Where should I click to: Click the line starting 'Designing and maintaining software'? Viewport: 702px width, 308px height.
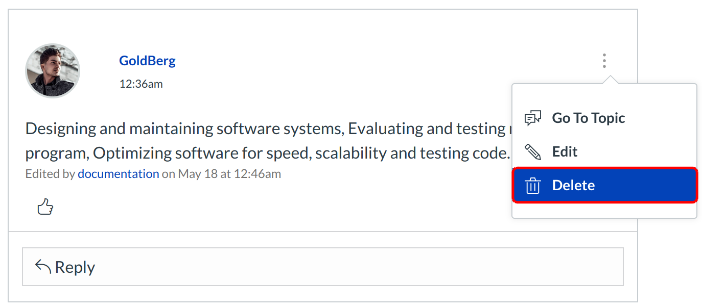coord(255,129)
